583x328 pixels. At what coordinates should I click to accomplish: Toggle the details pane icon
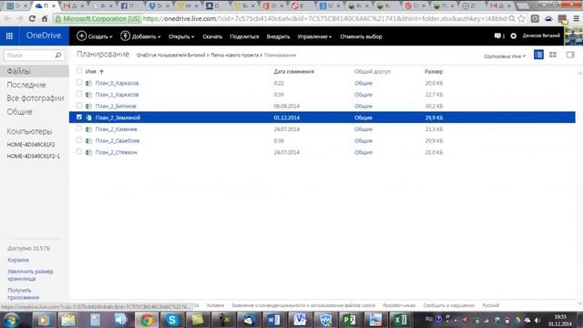570,55
